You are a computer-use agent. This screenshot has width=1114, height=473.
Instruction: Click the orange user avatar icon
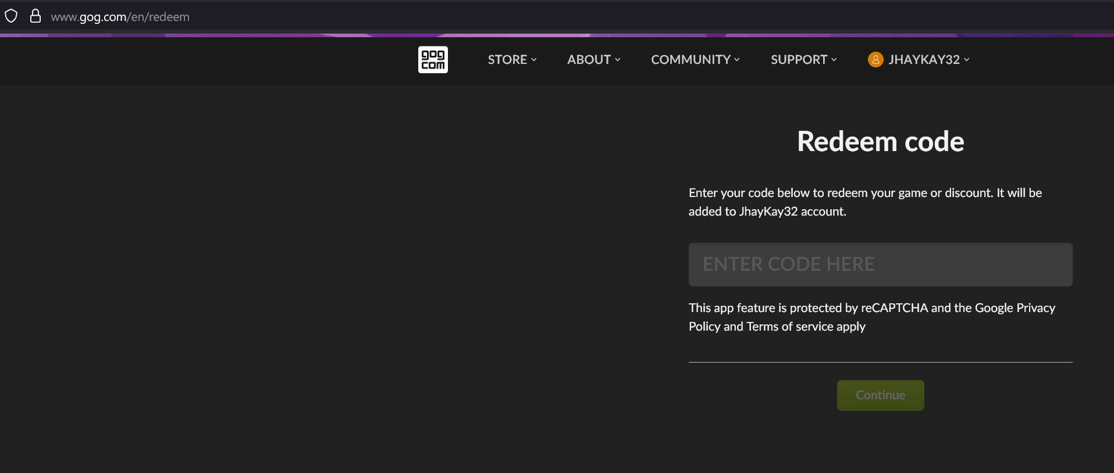pos(875,59)
